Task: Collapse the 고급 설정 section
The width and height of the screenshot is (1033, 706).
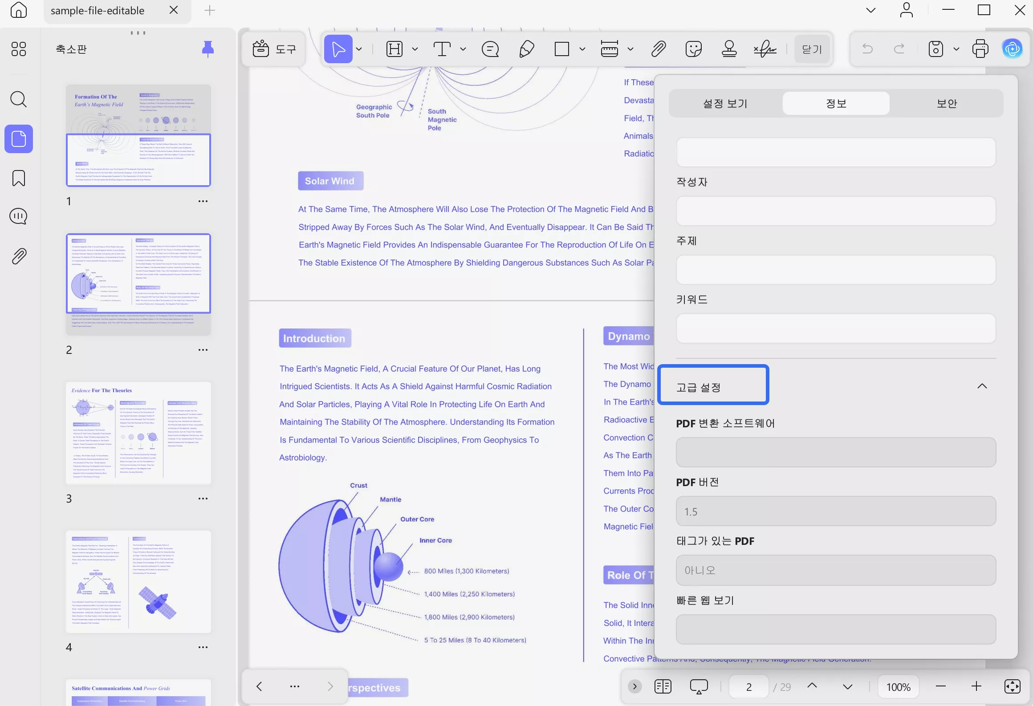Action: [982, 386]
